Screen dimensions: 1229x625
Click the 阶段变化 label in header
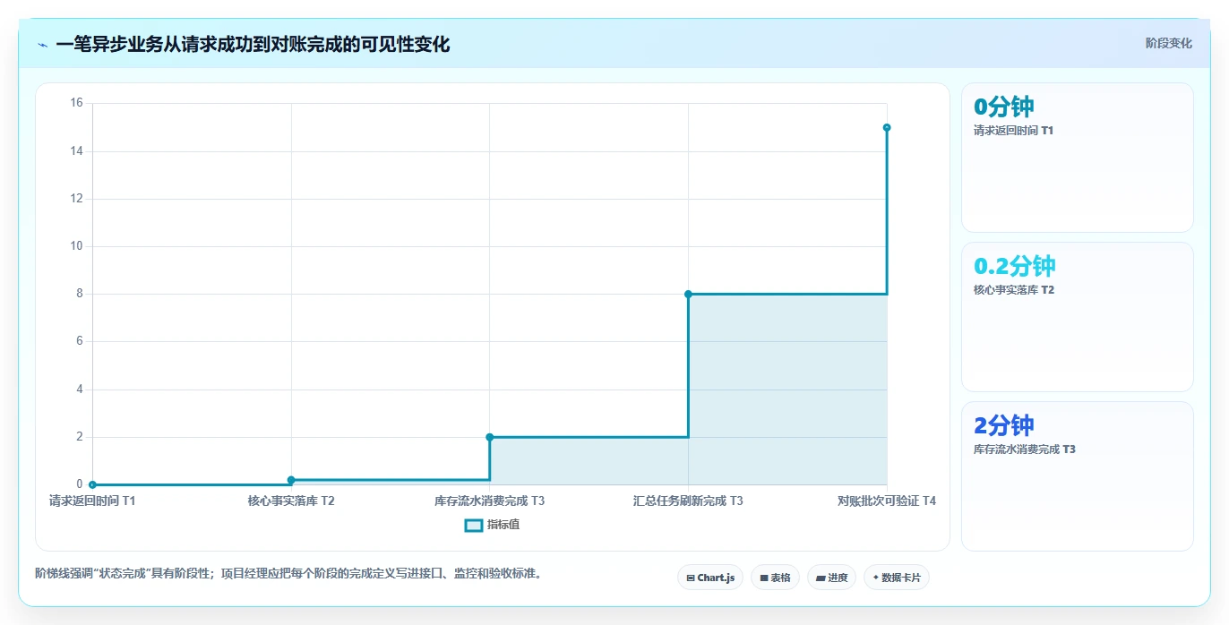tap(1168, 43)
